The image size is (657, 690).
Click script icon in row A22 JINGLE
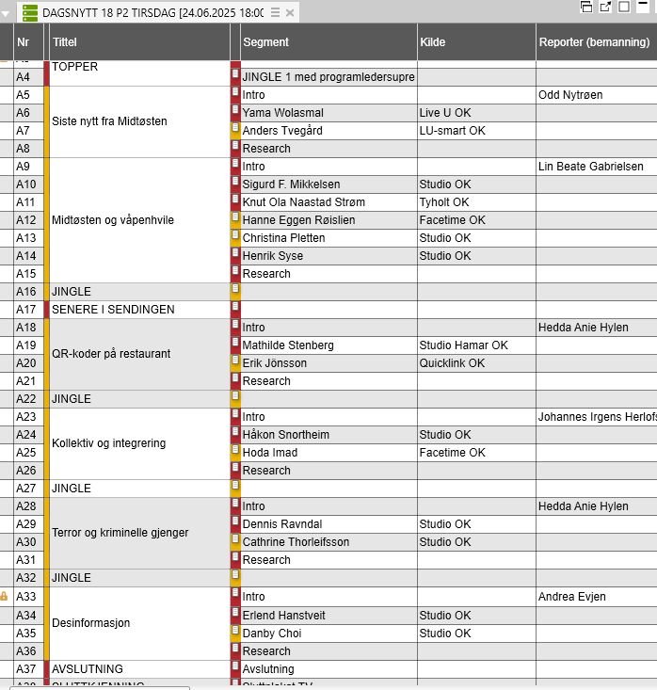coord(235,396)
